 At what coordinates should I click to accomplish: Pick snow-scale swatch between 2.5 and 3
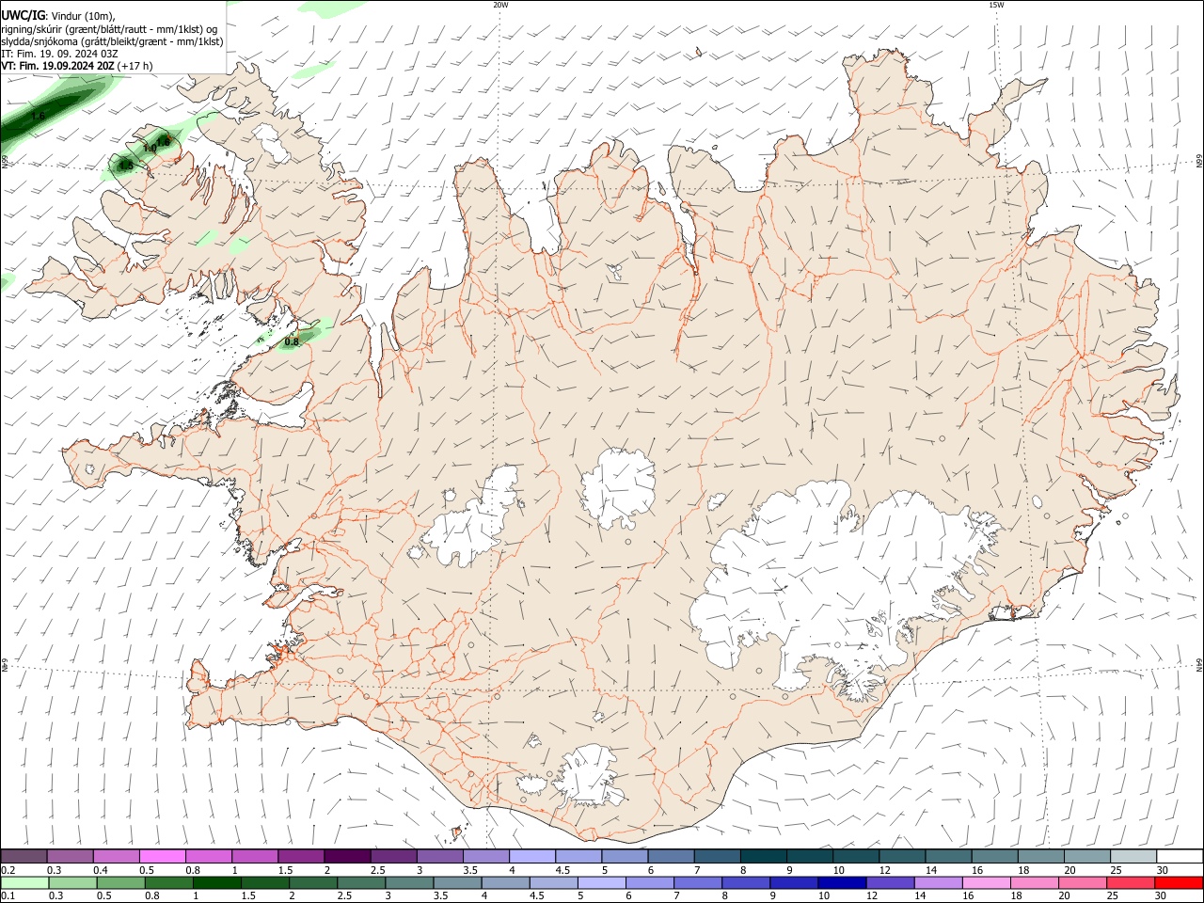point(393,857)
